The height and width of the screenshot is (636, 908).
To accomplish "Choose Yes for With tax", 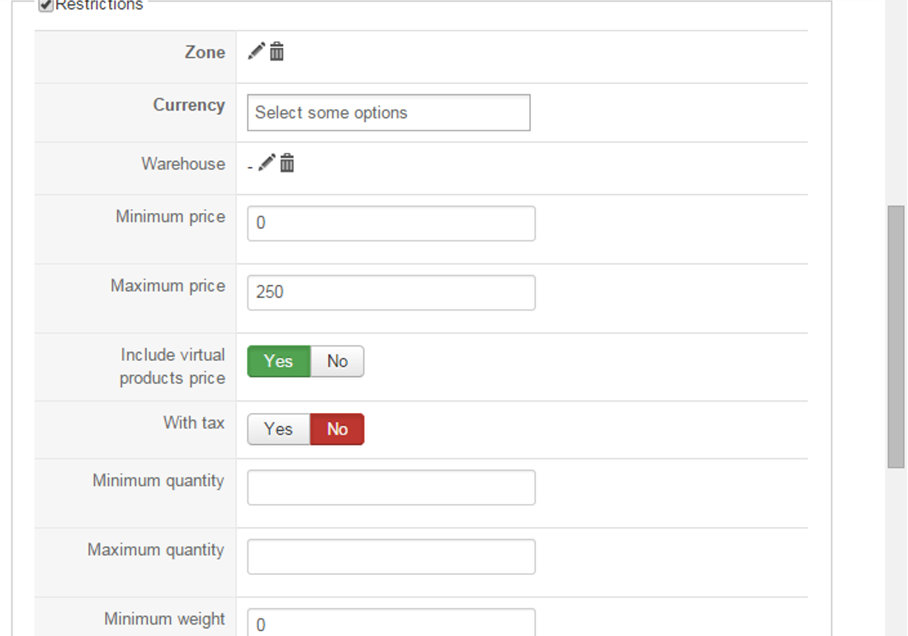I will 279,430.
